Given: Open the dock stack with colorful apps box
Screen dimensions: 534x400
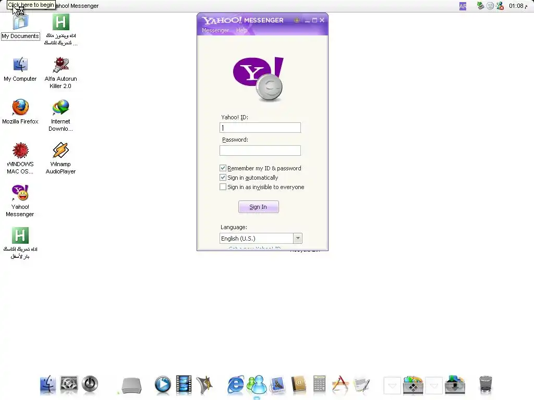Looking at the screenshot, I should pos(413,385).
